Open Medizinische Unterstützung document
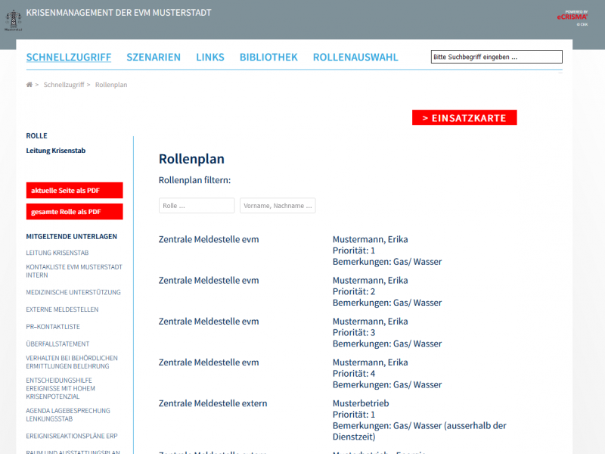 [x=73, y=292]
